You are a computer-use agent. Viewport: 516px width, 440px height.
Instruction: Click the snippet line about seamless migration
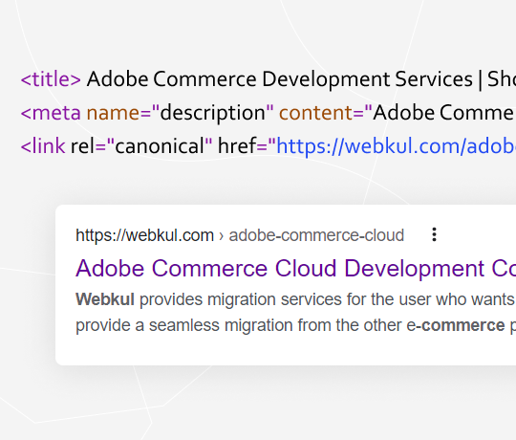295,325
